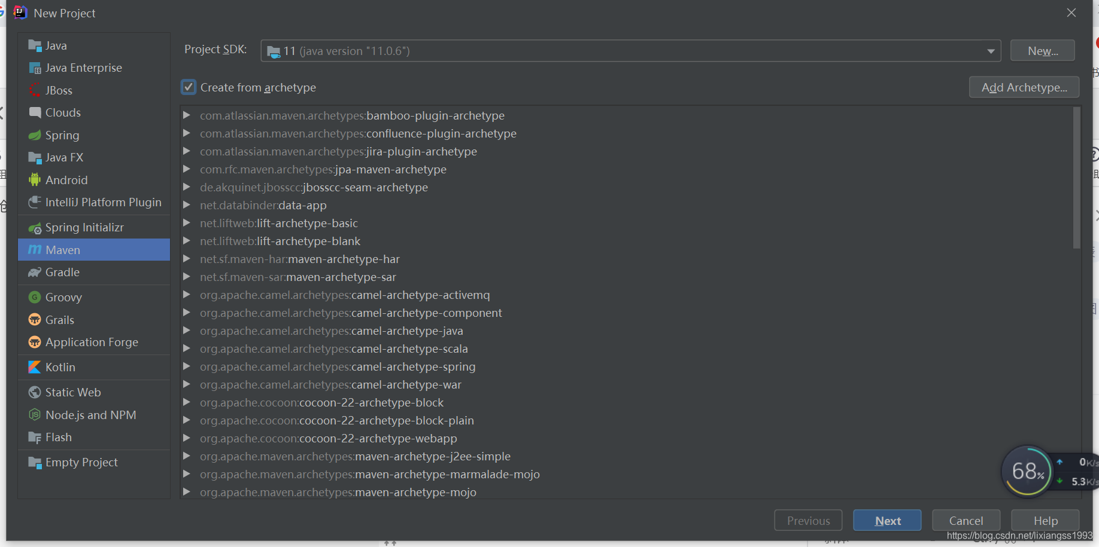Expand net.databinder data-app entry
The height and width of the screenshot is (547, 1099).
click(187, 204)
